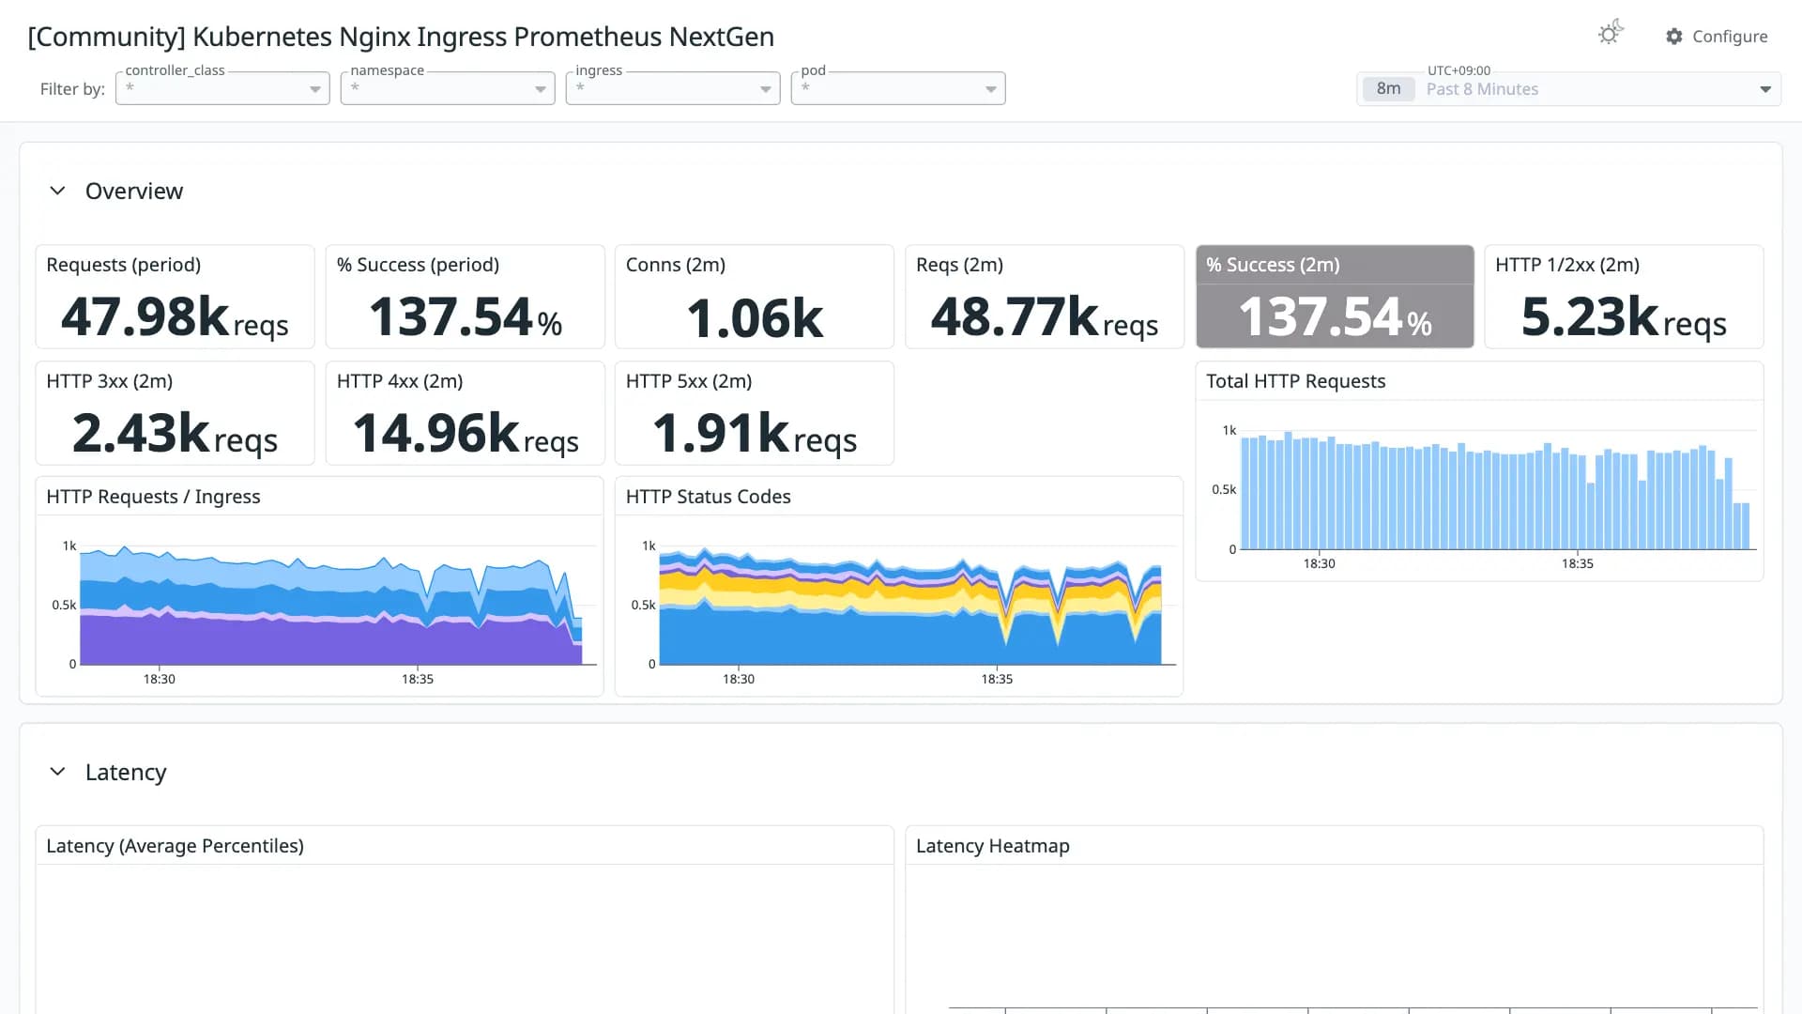
Task: Collapse the Latency section
Action: pyautogui.click(x=57, y=772)
